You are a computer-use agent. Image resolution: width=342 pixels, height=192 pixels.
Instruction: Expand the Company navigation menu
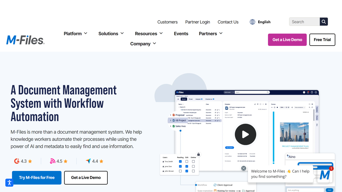[143, 44]
